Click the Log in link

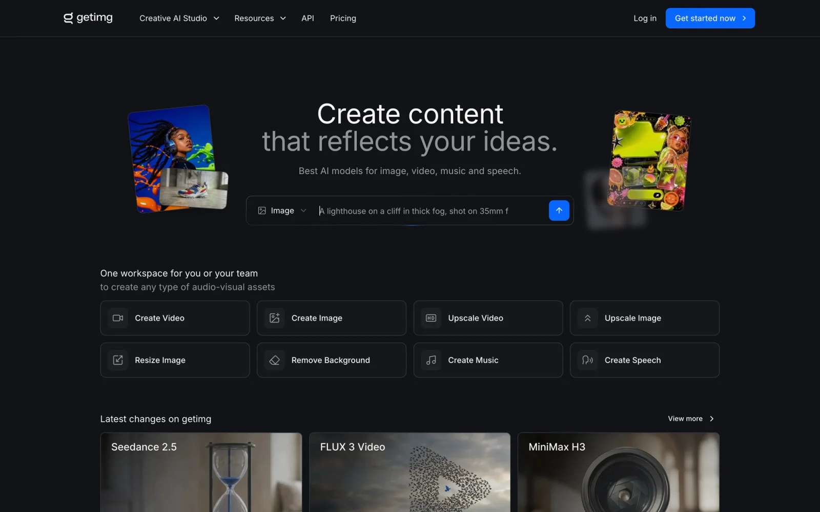[645, 18]
